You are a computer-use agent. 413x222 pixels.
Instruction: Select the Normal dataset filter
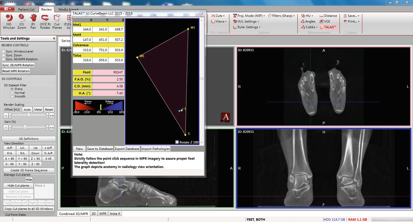pyautogui.click(x=12, y=93)
